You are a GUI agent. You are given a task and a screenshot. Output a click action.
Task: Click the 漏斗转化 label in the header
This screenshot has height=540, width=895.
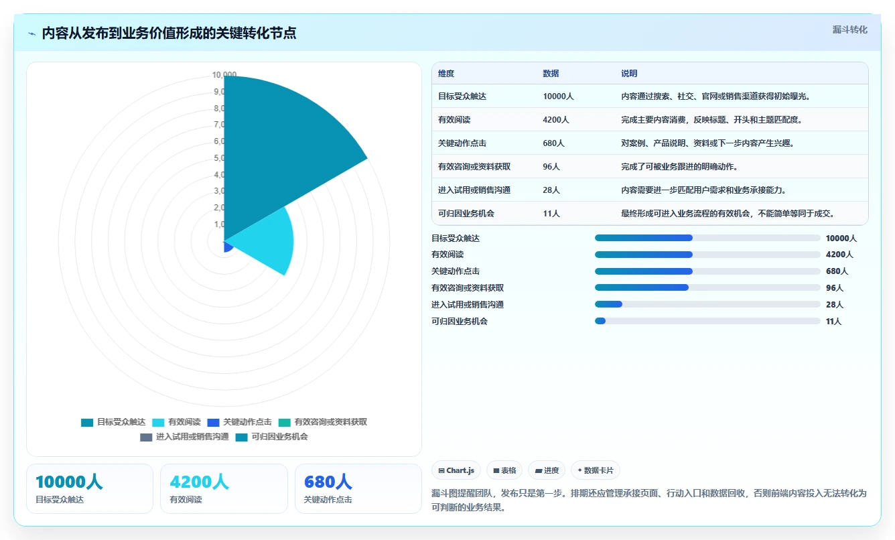coord(849,30)
